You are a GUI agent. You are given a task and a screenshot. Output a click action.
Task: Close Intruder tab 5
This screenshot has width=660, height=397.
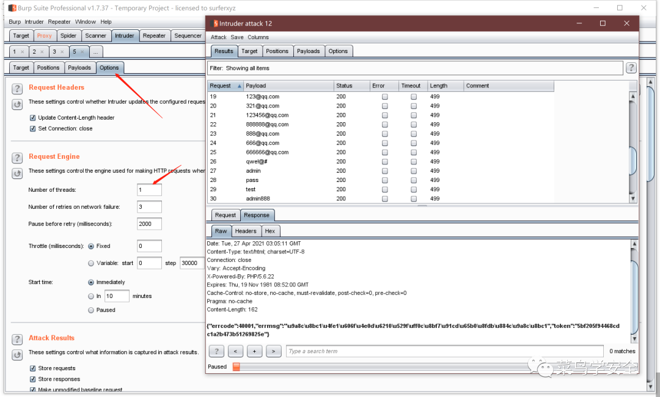pyautogui.click(x=82, y=52)
